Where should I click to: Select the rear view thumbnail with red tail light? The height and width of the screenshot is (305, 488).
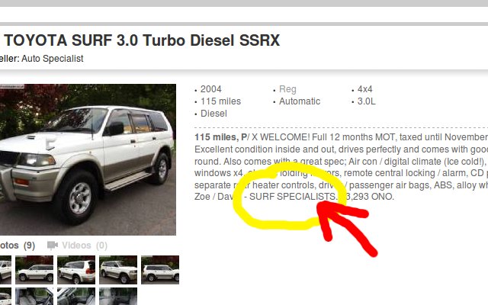(x=76, y=270)
